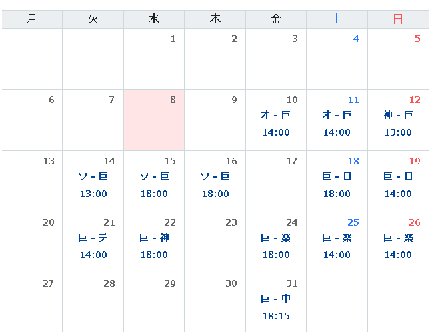Open the ソ-巨 13:00 game on the 14th
Image resolution: width=436 pixels, height=332 pixels.
click(x=93, y=185)
